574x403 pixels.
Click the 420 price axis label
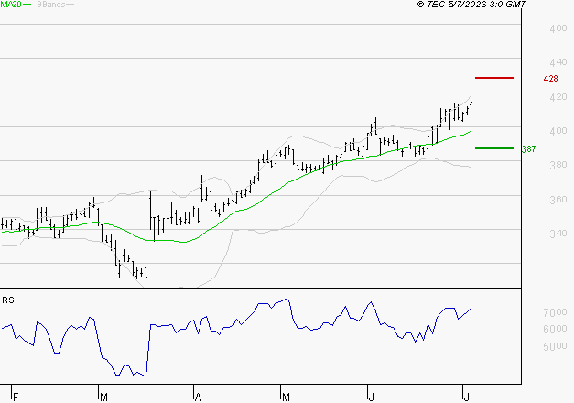pyautogui.click(x=558, y=97)
